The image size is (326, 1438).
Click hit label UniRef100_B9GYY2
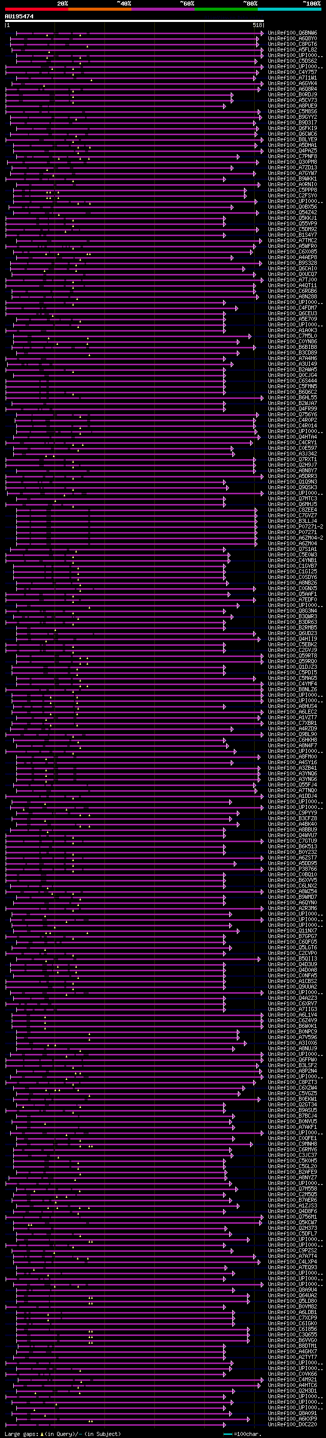click(292, 117)
